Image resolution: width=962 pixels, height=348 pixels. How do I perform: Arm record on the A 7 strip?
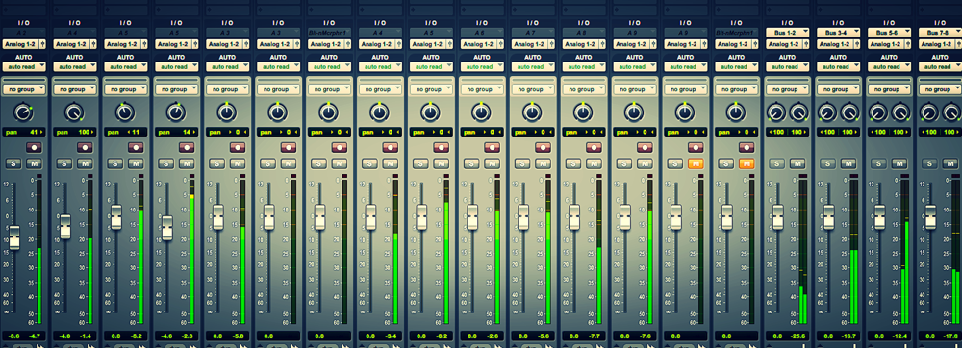pyautogui.click(x=543, y=148)
